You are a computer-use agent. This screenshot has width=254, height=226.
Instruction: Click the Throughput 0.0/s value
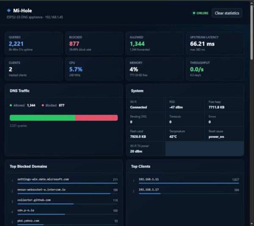[197, 69]
